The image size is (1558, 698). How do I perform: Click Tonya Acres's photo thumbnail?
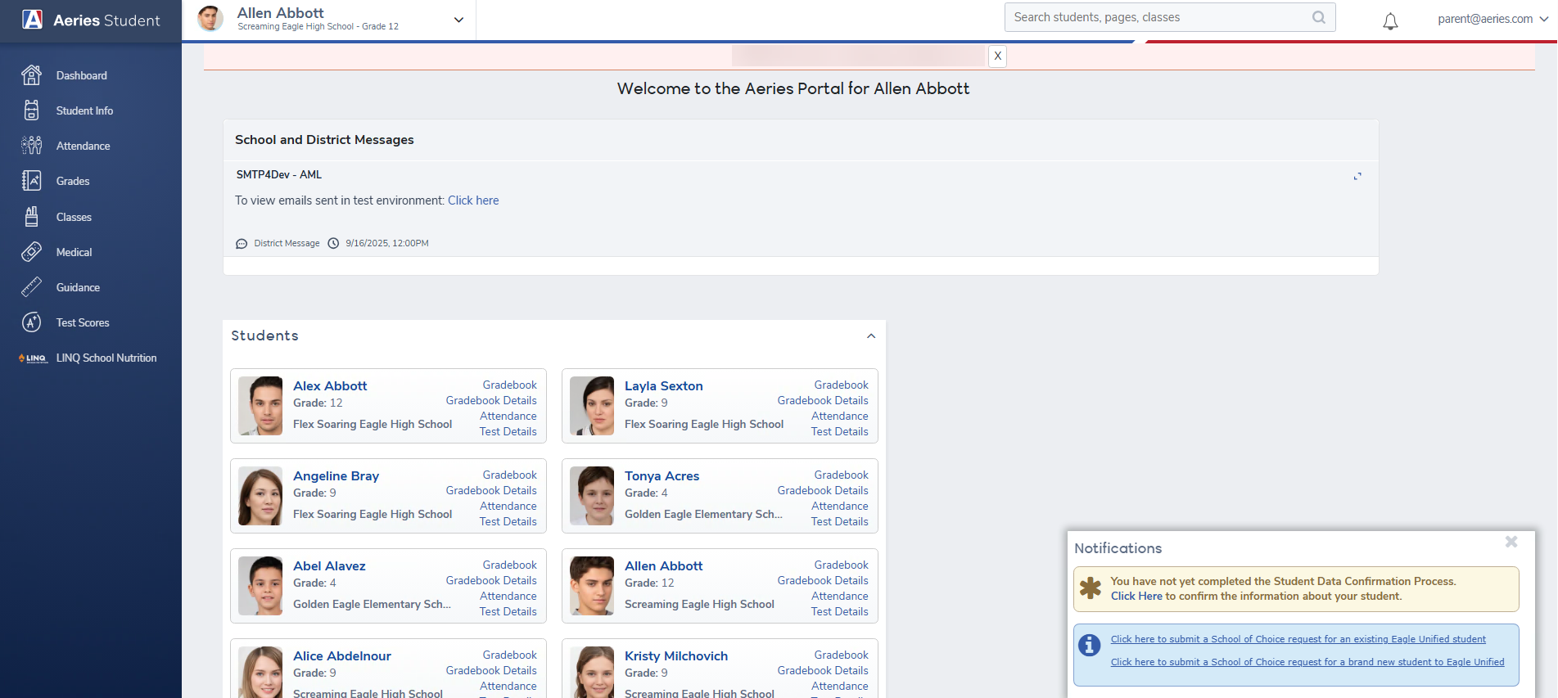pyautogui.click(x=592, y=496)
